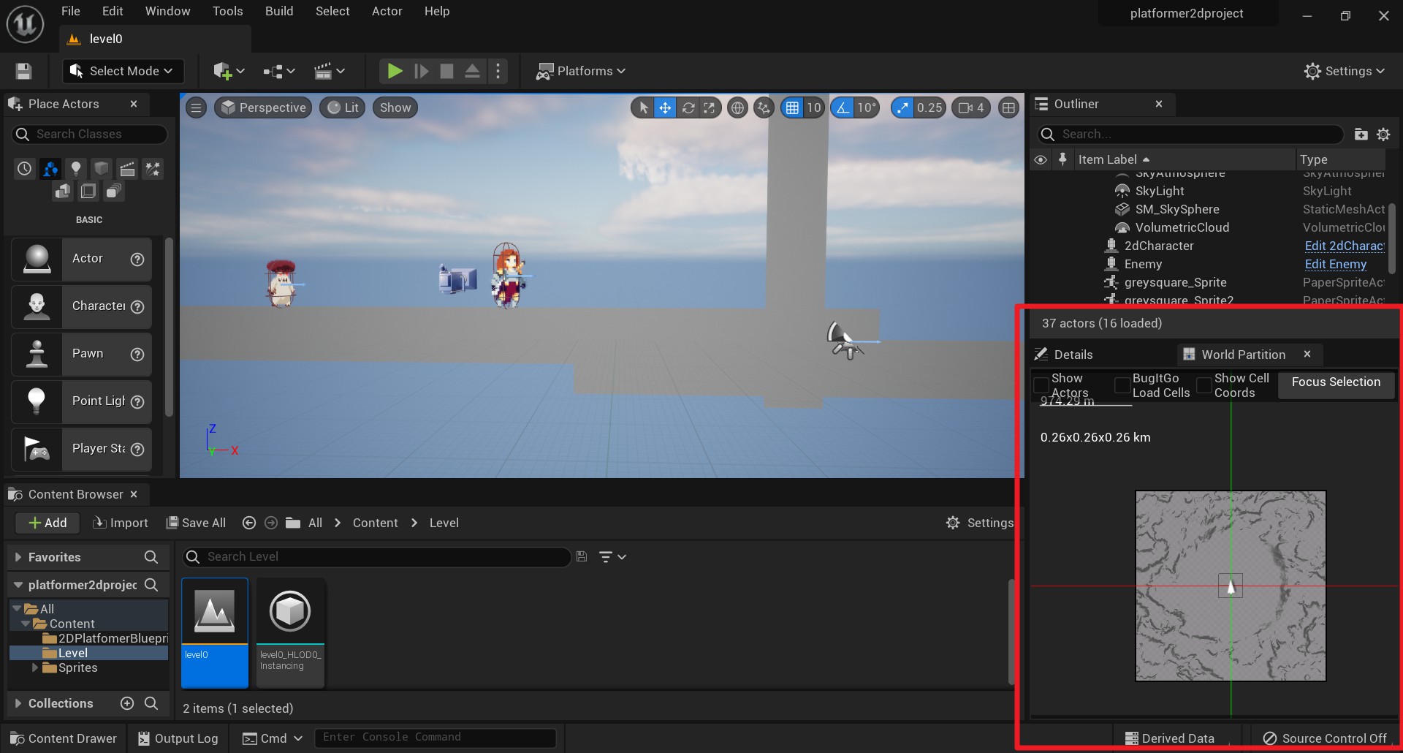Open Outliner settings gear
The width and height of the screenshot is (1403, 753).
[1383, 135]
